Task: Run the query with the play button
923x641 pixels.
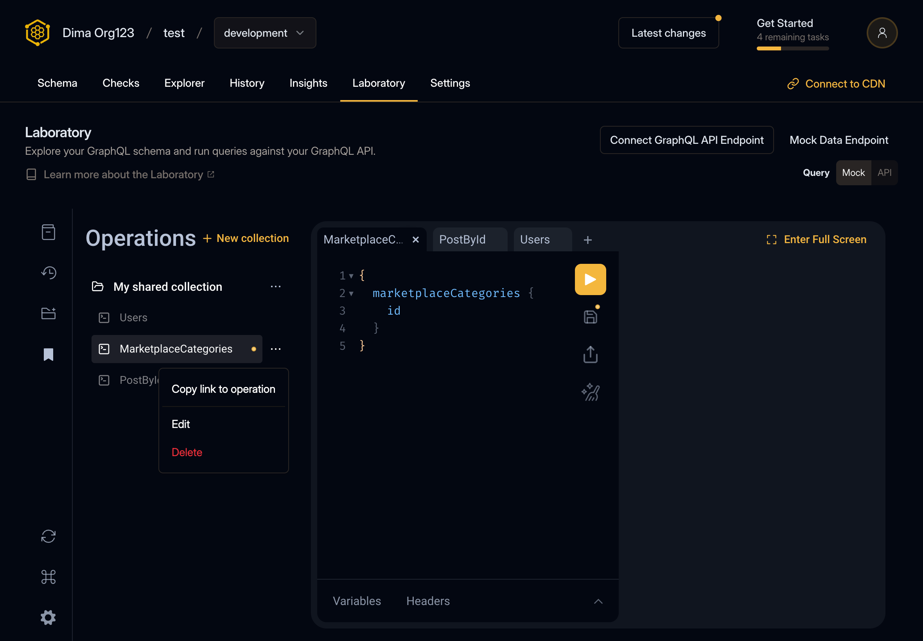Action: click(x=589, y=279)
